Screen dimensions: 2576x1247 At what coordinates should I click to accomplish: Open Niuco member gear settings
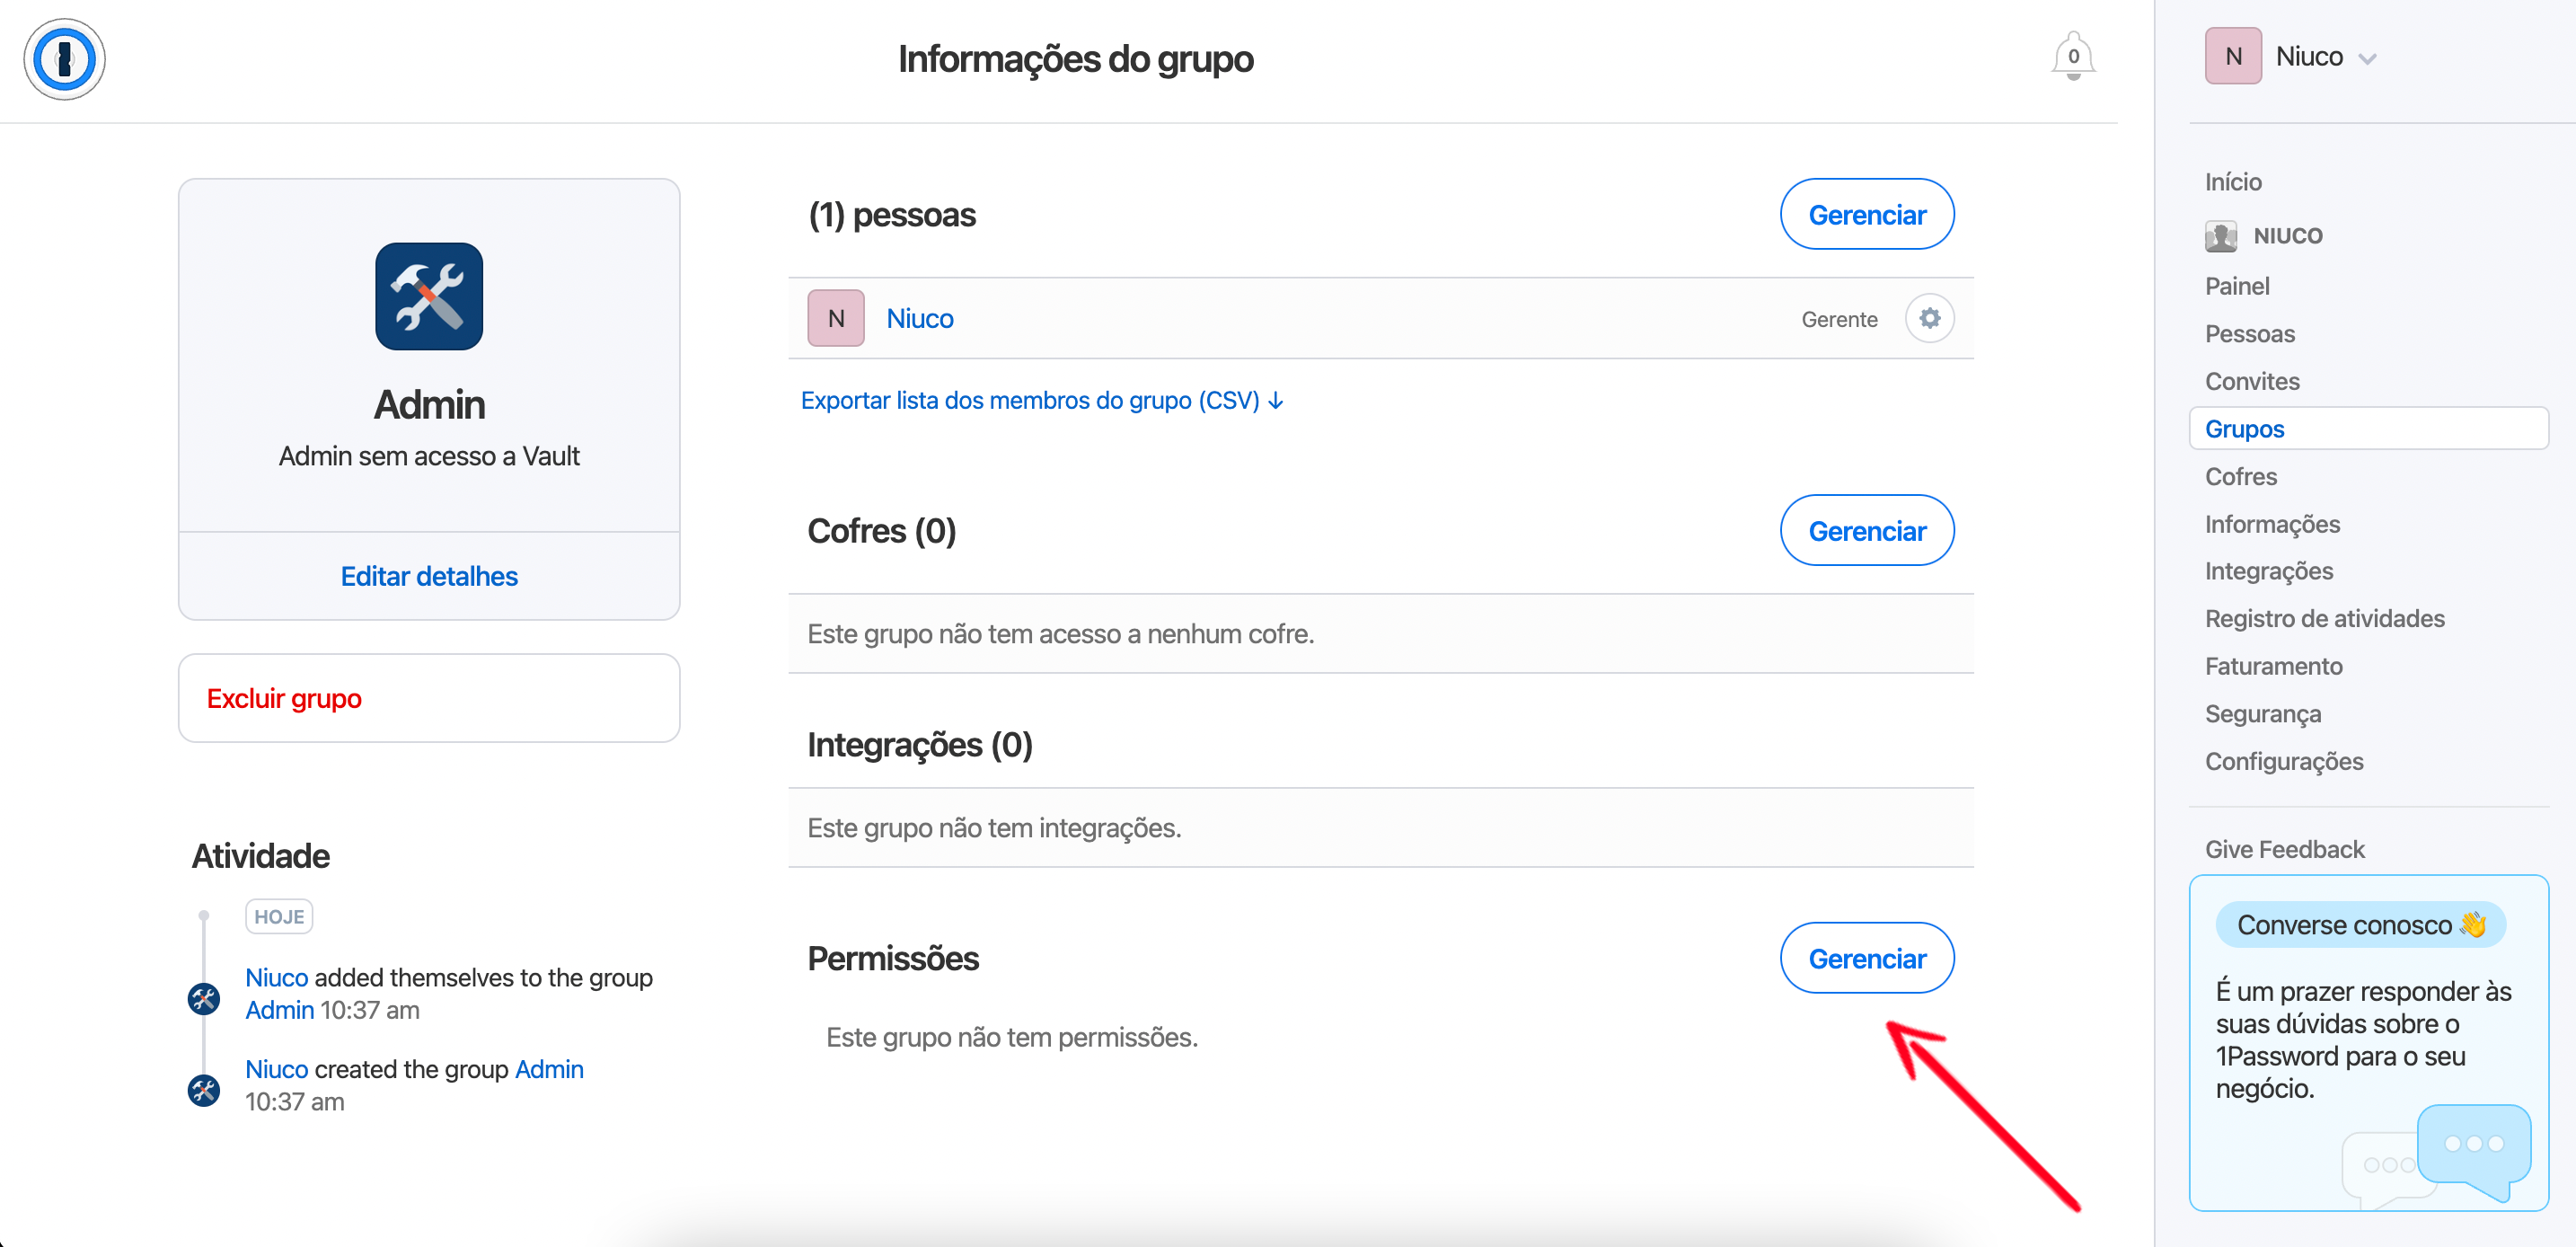point(1929,318)
